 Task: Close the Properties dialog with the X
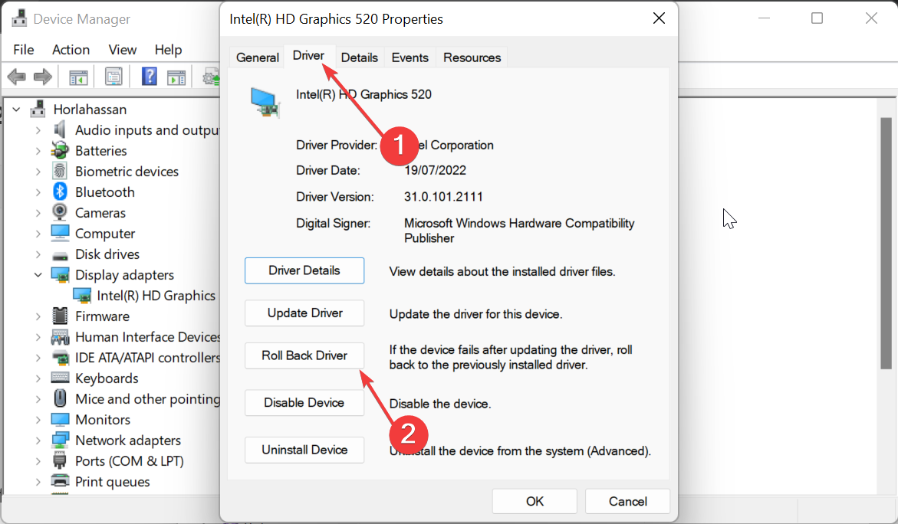(x=659, y=18)
